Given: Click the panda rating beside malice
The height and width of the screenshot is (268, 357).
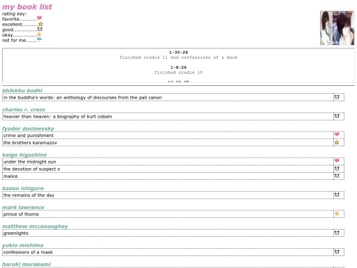Looking at the screenshot, I should pyautogui.click(x=337, y=176).
